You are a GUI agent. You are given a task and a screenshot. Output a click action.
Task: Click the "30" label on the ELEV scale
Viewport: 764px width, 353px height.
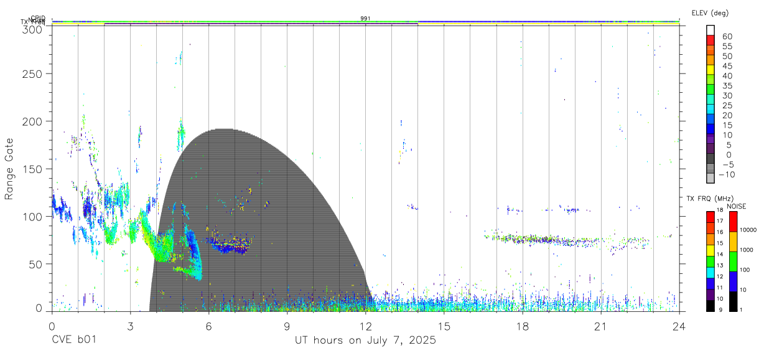click(727, 95)
